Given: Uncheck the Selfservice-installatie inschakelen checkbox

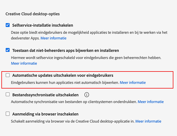Looking at the screenshot, I should 8,25.
